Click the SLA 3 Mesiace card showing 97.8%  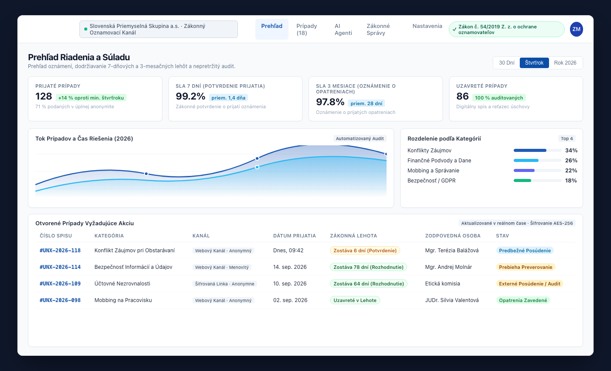coord(376,99)
